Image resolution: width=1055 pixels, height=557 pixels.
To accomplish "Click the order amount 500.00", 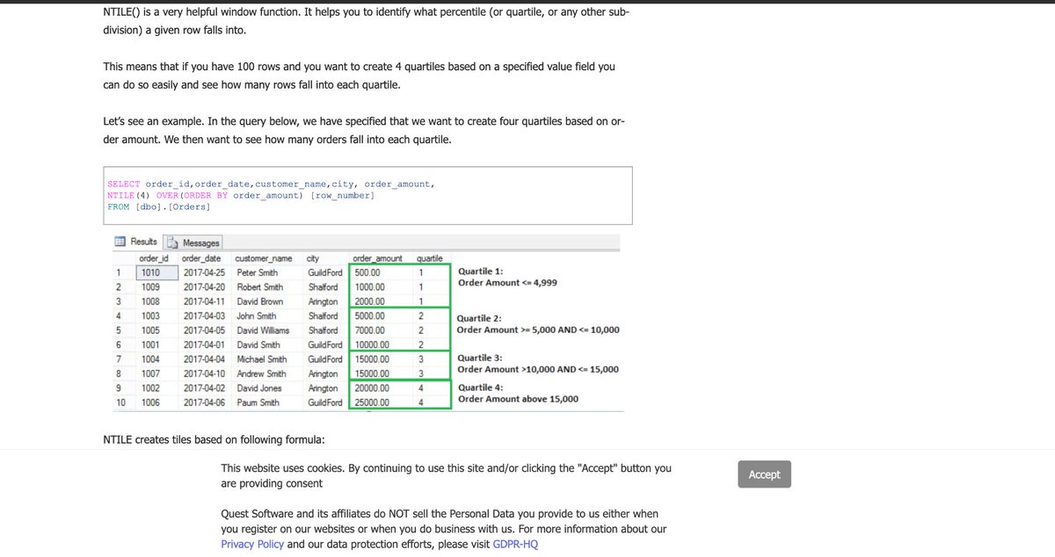I will click(x=368, y=273).
